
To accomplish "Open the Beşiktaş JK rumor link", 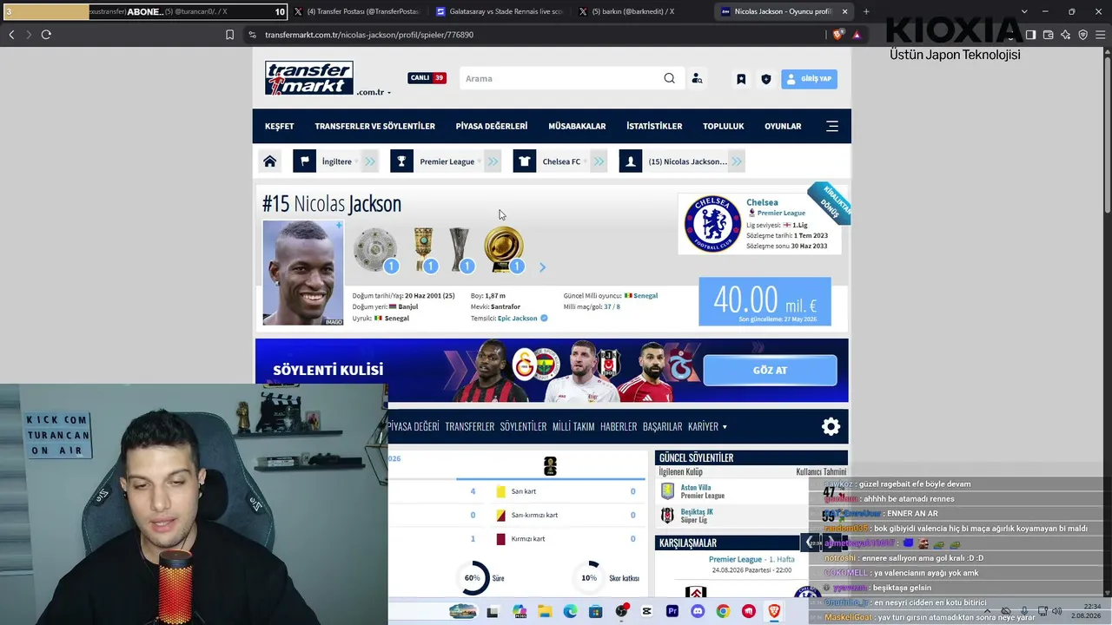I will (697, 512).
